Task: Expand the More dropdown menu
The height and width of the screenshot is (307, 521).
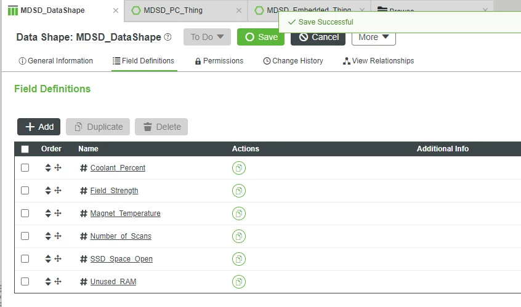Action: click(x=373, y=38)
